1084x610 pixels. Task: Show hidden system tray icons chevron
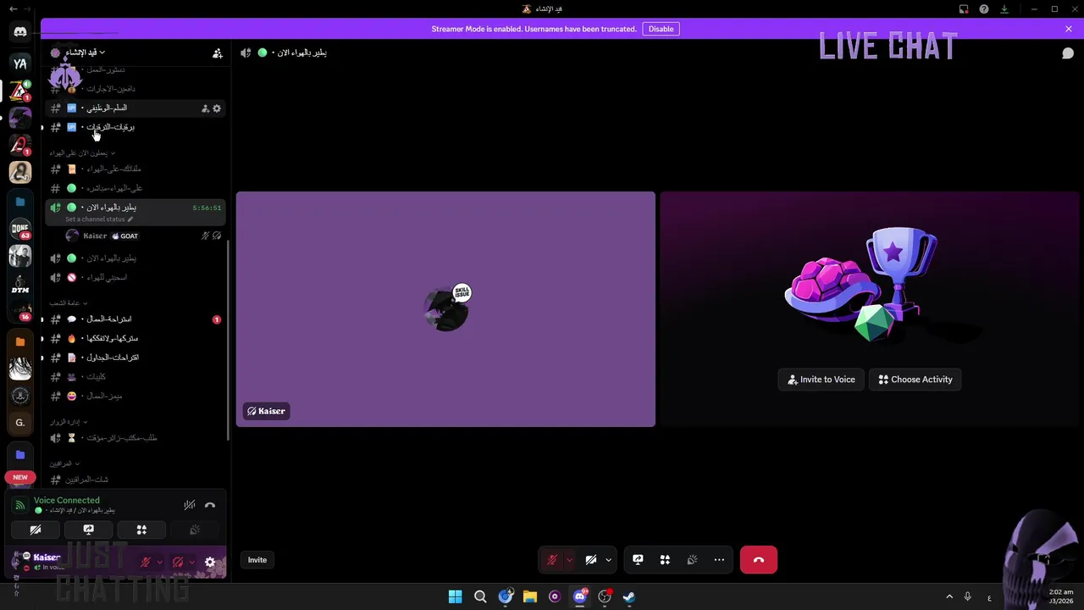[949, 597]
